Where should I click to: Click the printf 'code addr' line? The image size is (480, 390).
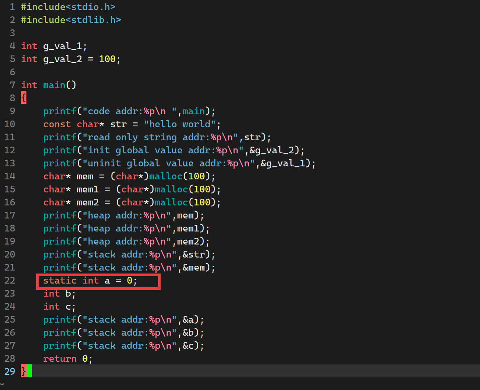[x=129, y=111]
